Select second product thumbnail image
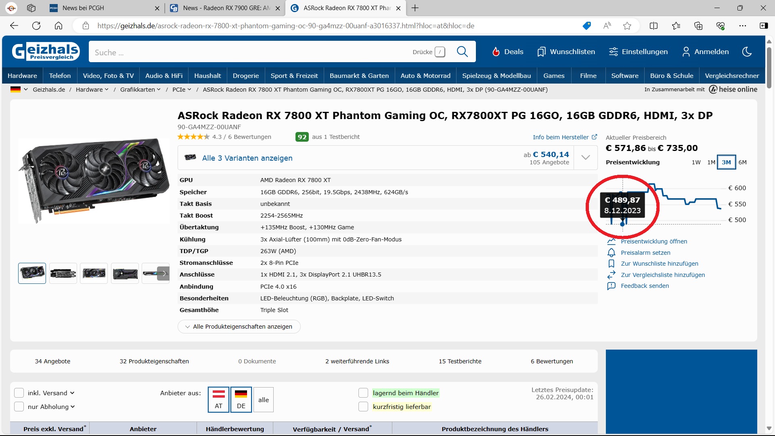Viewport: 775px width, 436px height. (63, 273)
